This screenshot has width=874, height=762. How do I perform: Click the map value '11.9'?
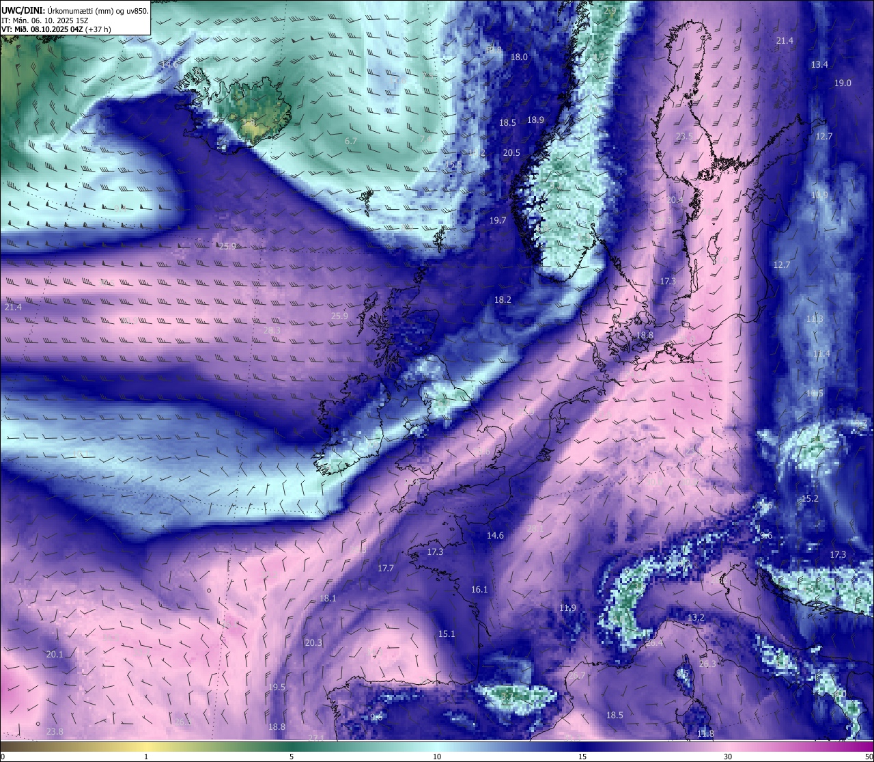(x=567, y=608)
